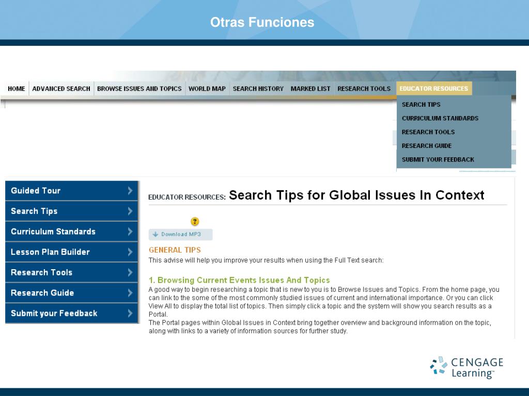Expand the Lesson Plan Builder chevron

point(130,252)
